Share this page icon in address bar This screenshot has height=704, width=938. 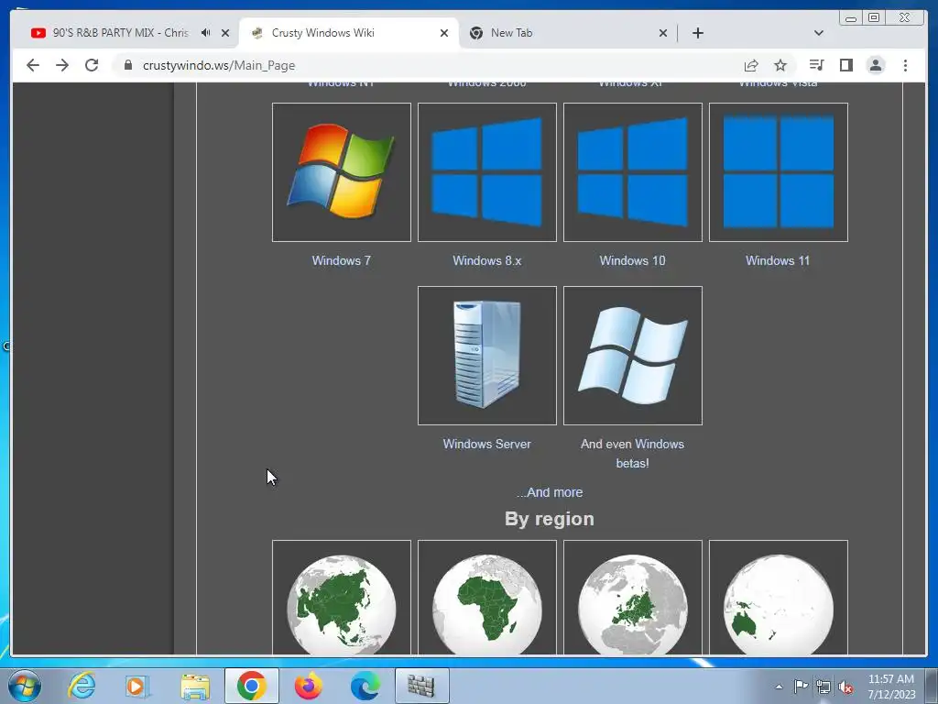[751, 65]
